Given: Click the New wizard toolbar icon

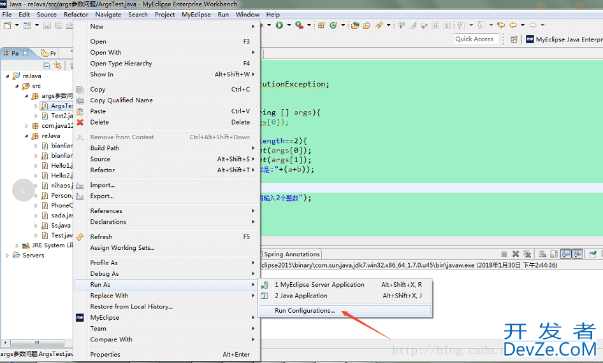Looking at the screenshot, I should [x=7, y=25].
